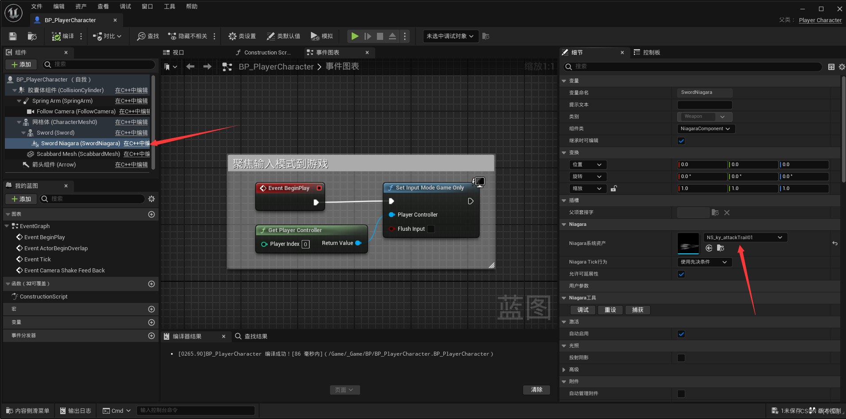Open 资产 menu
The image size is (846, 419).
tap(81, 6)
